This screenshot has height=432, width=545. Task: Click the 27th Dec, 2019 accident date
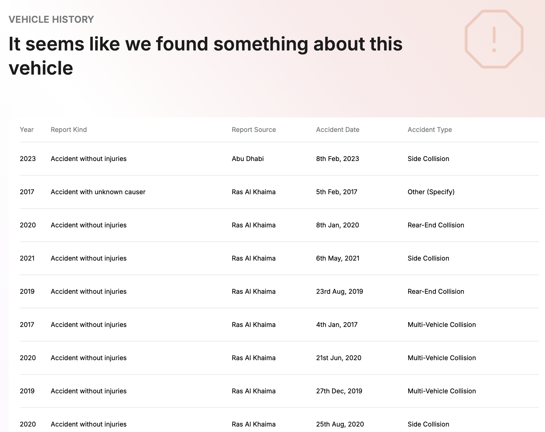click(x=339, y=391)
